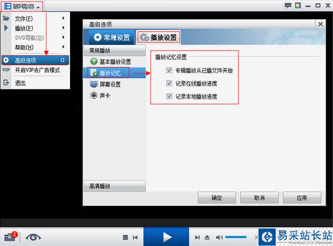Click the speaker icon of 声卡
333x246 pixels.
(x=93, y=95)
